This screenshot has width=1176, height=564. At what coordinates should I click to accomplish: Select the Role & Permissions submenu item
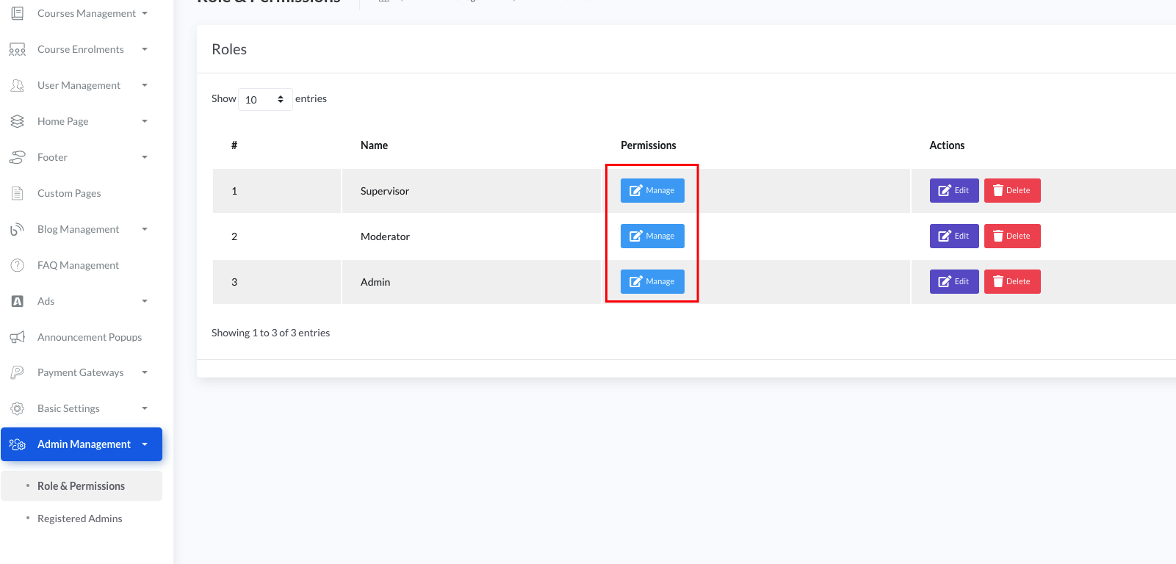pos(81,486)
